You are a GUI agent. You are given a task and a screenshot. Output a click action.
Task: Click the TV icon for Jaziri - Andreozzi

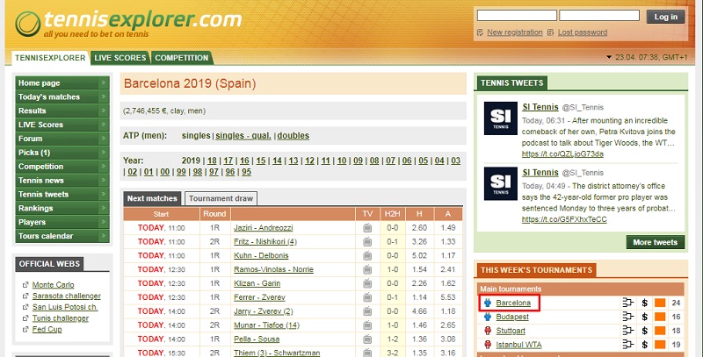click(367, 228)
